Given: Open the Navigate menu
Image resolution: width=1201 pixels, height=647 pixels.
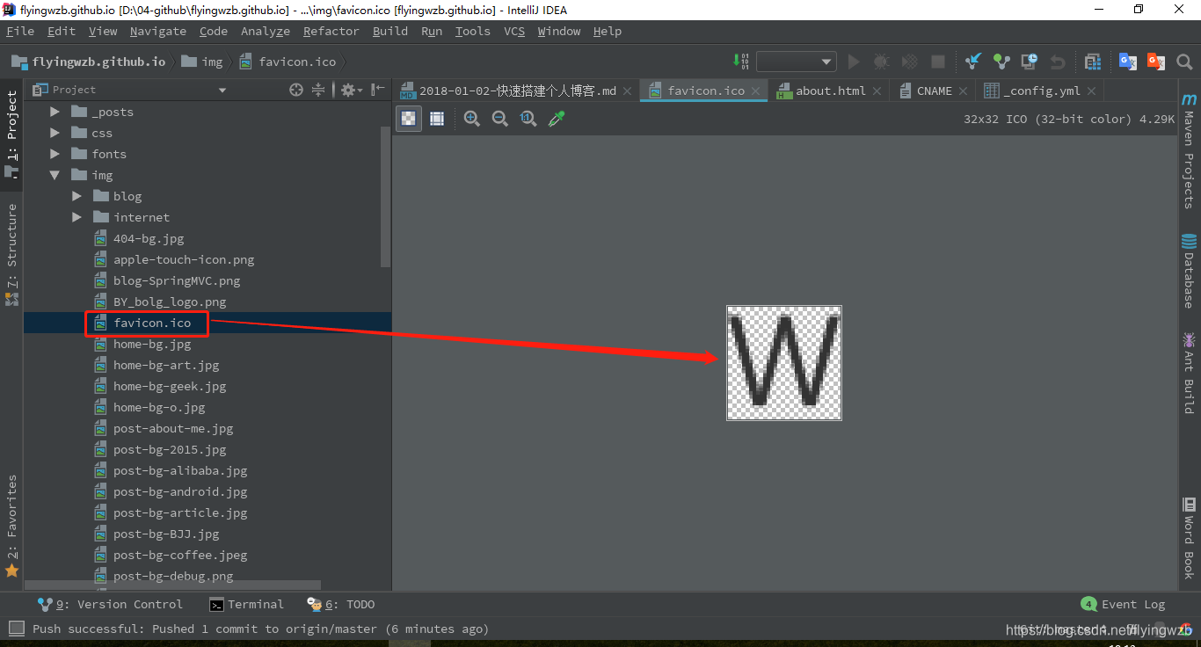Looking at the screenshot, I should [158, 31].
